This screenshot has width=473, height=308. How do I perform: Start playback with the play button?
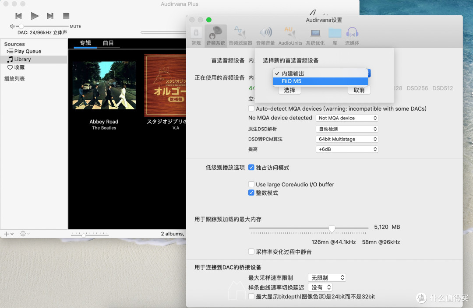(x=35, y=16)
